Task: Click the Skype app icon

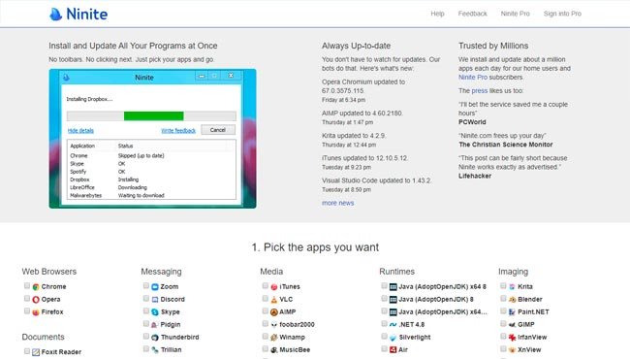Action: pyautogui.click(x=155, y=312)
